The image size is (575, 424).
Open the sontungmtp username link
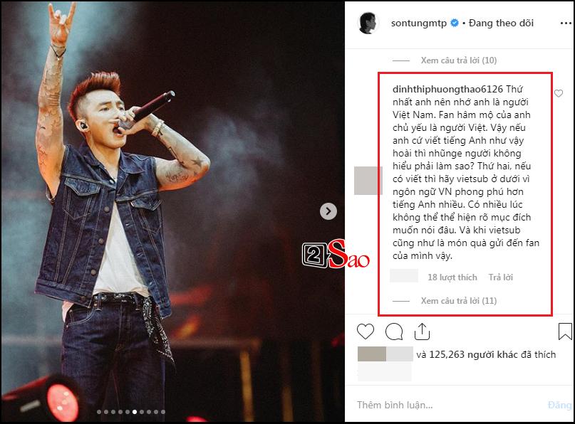click(419, 23)
